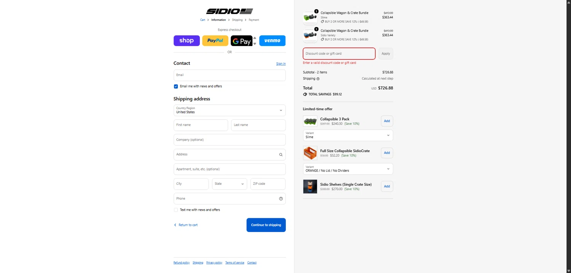Screen dimensions: 571x273
Task: Click the ZIP code field
Action: (268, 184)
